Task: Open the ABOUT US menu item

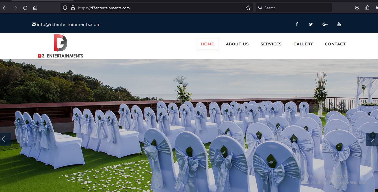Action: [237, 44]
